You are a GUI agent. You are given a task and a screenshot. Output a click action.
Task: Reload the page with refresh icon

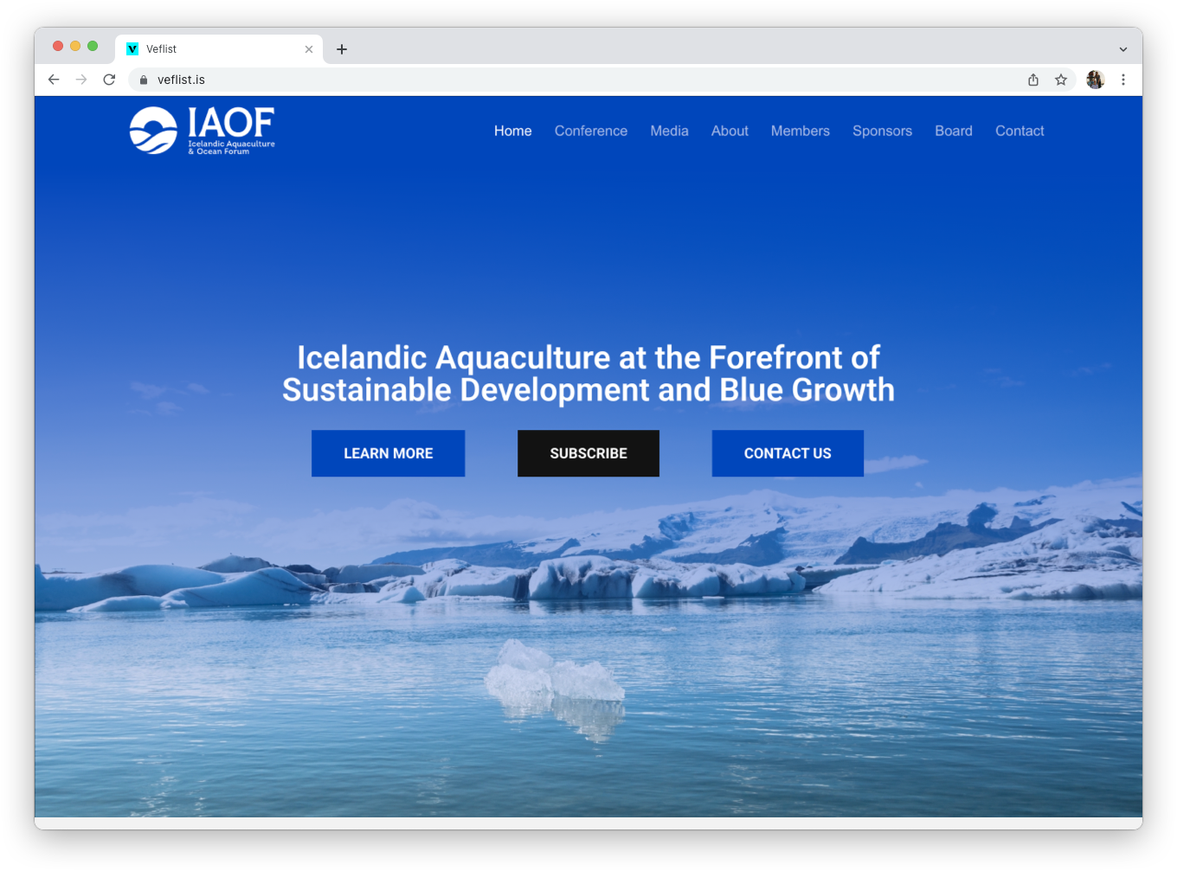[109, 80]
